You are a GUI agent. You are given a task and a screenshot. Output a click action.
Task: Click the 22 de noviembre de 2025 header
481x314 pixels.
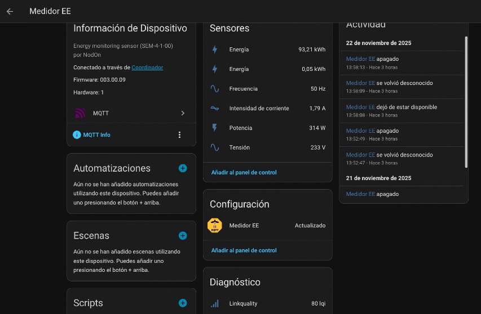coord(378,43)
